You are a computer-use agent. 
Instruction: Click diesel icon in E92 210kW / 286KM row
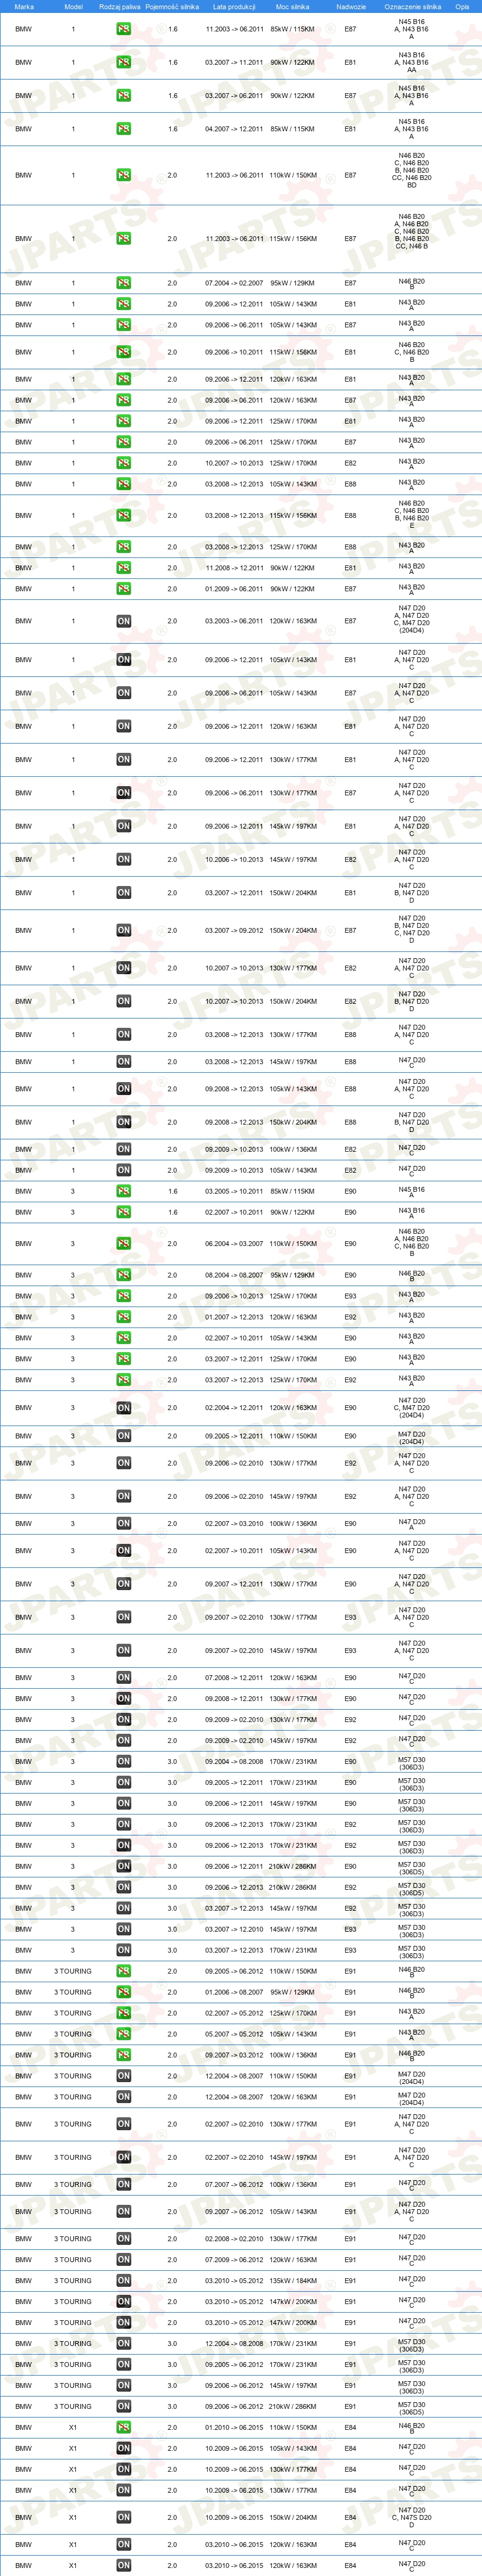[x=123, y=1887]
